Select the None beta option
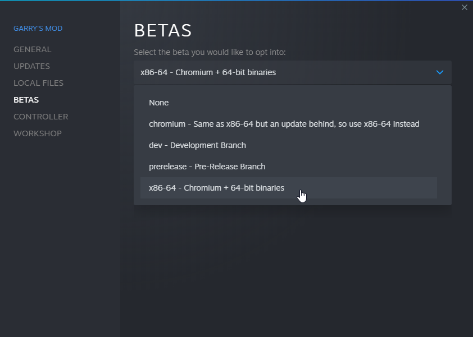The image size is (473, 337). 159,103
